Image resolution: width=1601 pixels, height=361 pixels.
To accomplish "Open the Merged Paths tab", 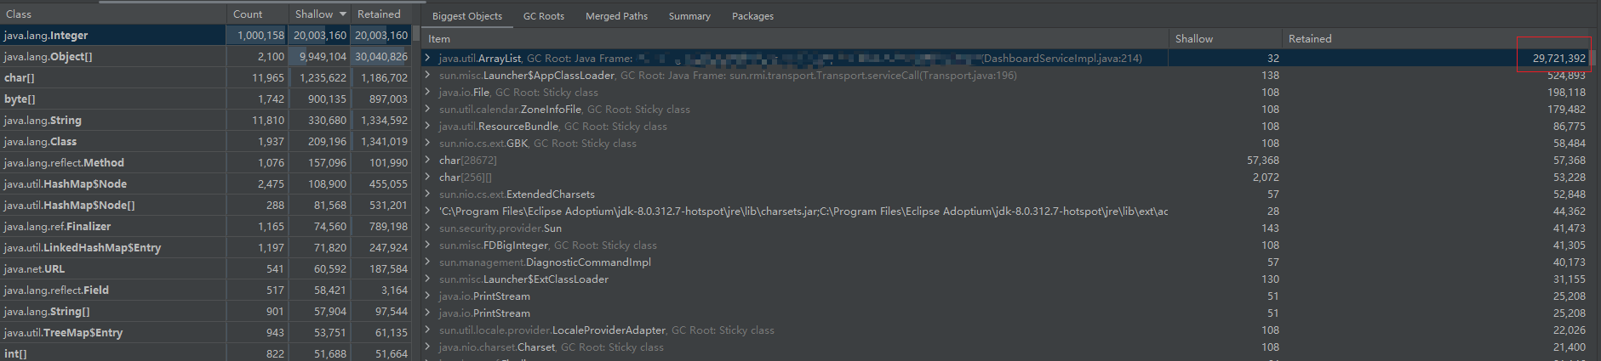I will (x=616, y=16).
